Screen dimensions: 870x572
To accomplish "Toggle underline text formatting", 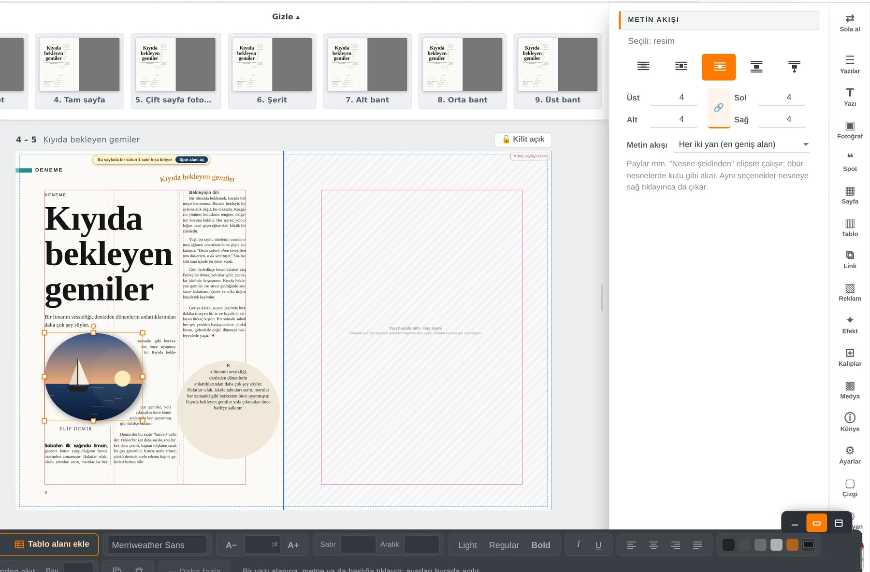I will (x=598, y=545).
